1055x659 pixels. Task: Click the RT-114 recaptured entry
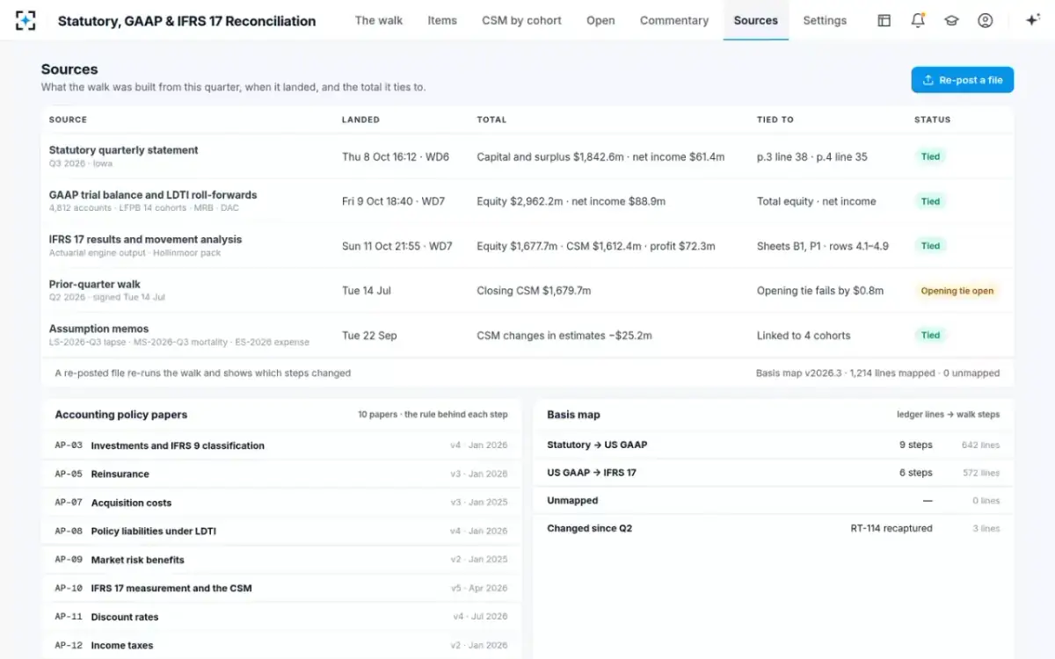[891, 528]
